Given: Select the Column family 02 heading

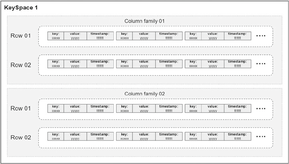Looking at the screenshot, I should (144, 94).
